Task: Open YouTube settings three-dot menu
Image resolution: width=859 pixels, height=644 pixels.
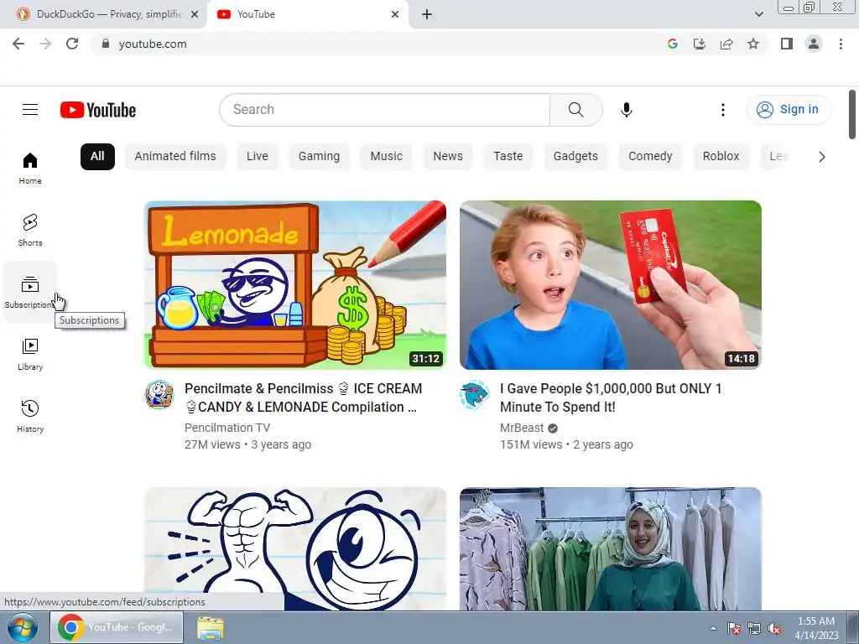Action: (722, 110)
